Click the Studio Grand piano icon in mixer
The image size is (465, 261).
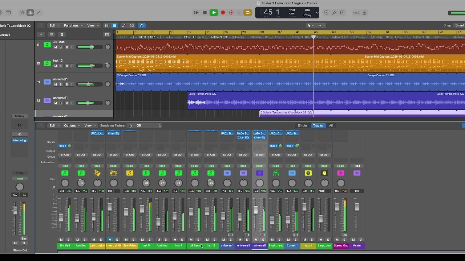point(276,173)
